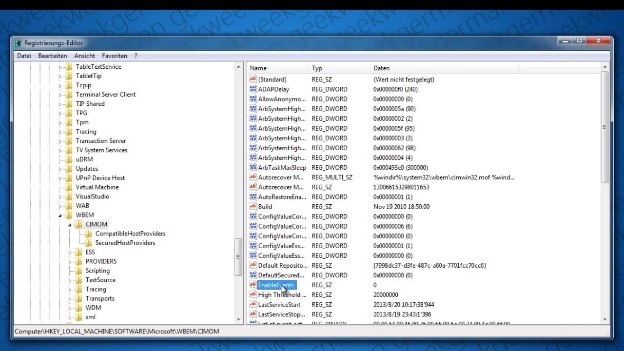The width and height of the screenshot is (624, 351).
Task: Select the TV System Services key
Action: click(101, 150)
